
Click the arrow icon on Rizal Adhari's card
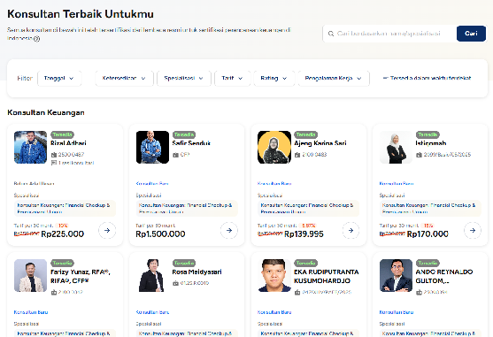click(x=107, y=230)
